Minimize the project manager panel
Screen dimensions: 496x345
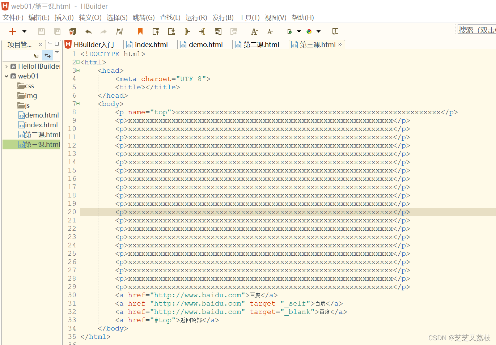(x=50, y=43)
